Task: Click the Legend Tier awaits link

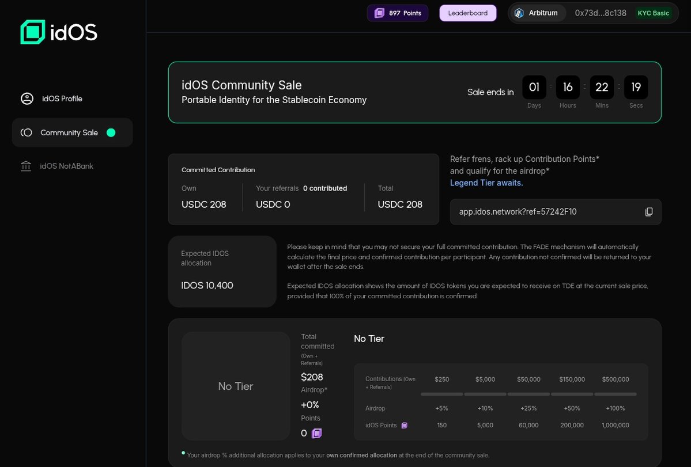Action: pos(486,184)
